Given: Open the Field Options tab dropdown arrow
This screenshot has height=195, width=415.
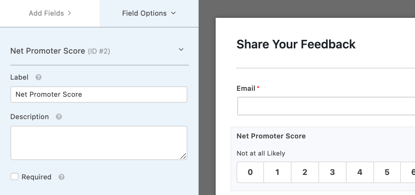Looking at the screenshot, I should pos(173,13).
